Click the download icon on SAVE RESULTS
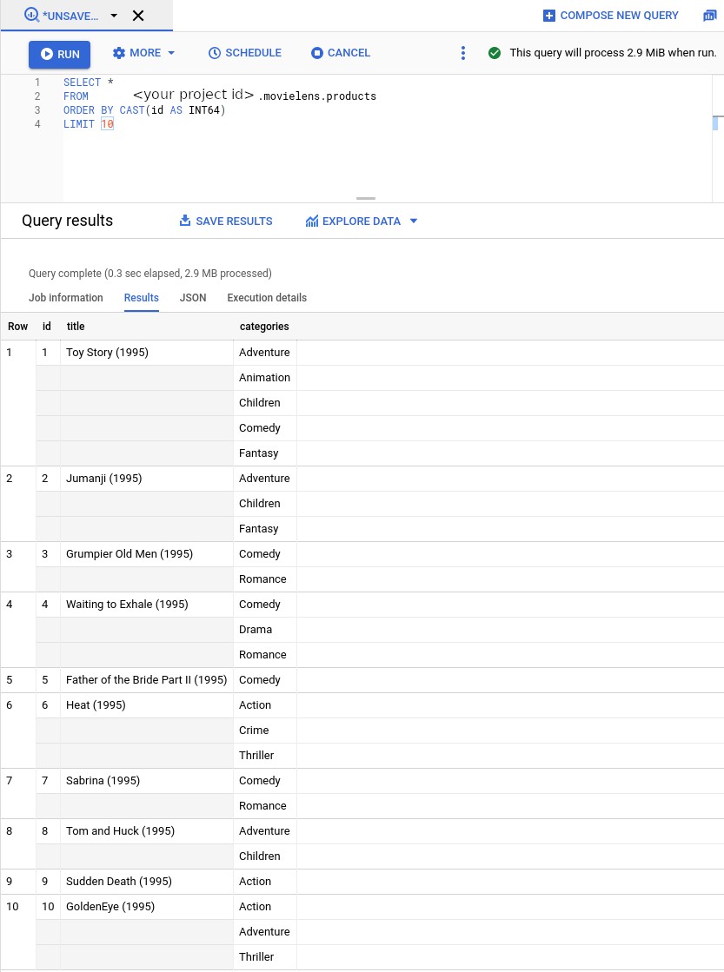Viewport: 724px width, 972px height. (185, 221)
